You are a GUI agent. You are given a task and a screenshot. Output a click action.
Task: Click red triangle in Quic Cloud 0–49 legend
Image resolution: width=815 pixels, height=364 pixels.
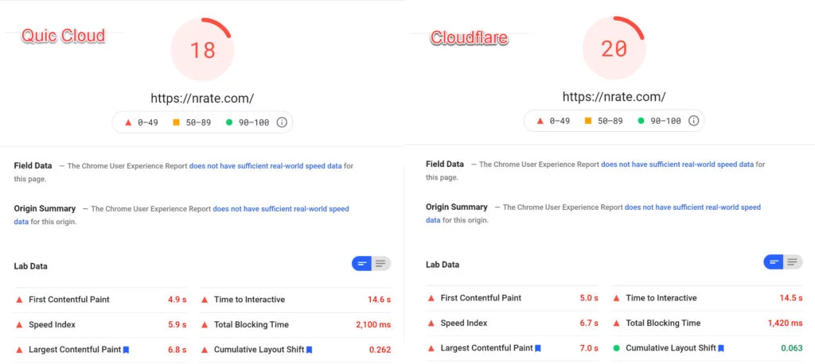[128, 122]
